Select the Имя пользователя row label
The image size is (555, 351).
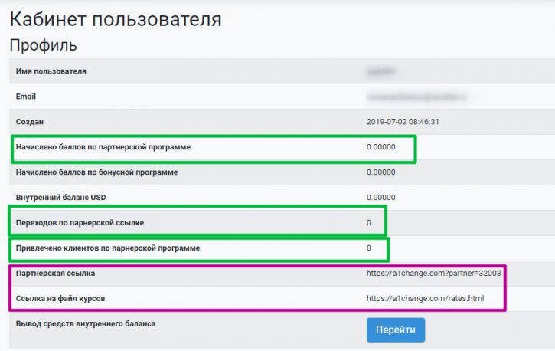click(51, 71)
